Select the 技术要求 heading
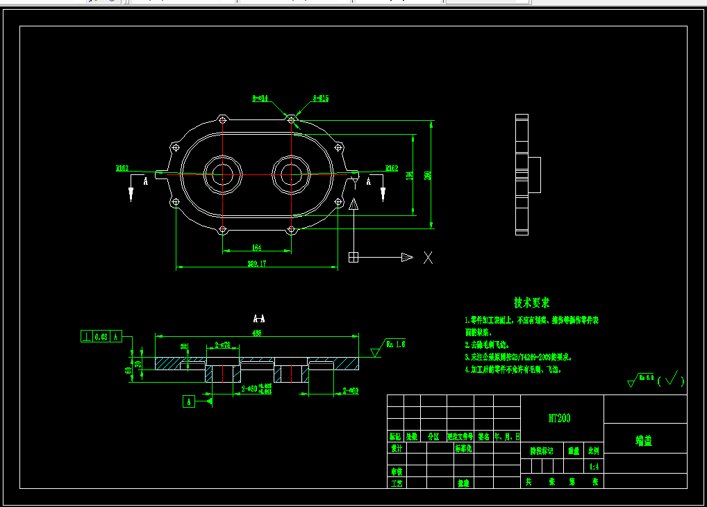 [531, 303]
